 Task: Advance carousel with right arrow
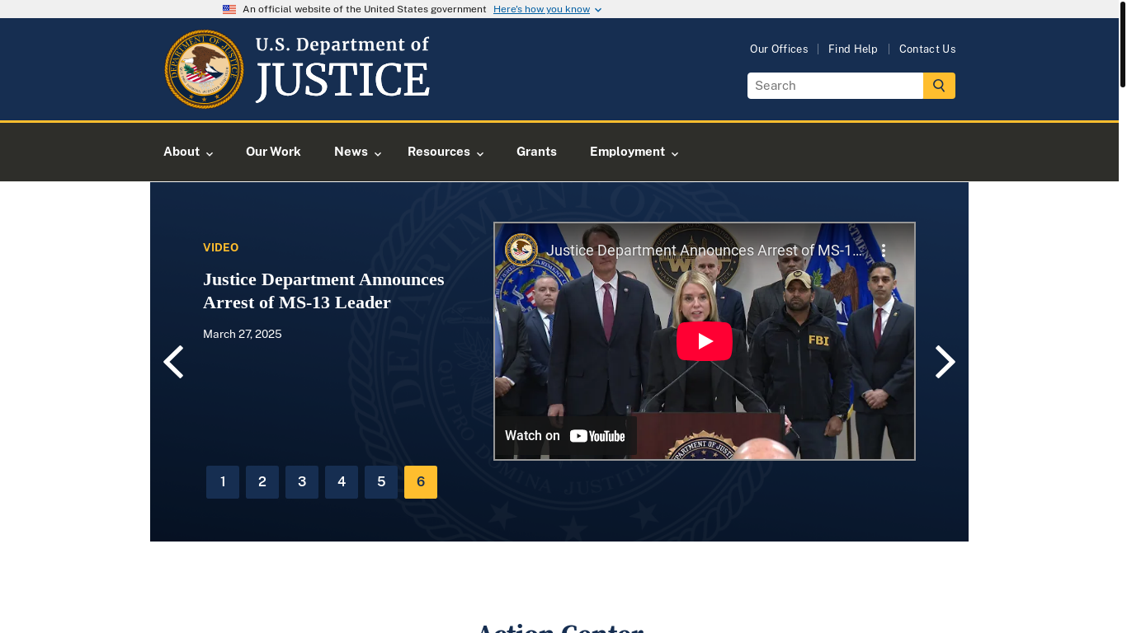tap(945, 362)
